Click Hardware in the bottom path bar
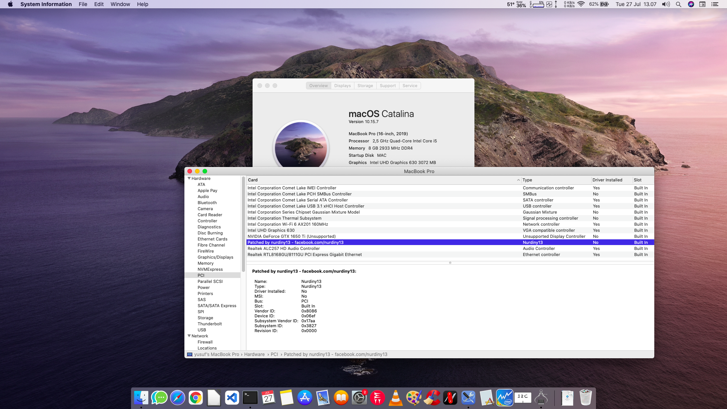The image size is (727, 409). coord(254,354)
